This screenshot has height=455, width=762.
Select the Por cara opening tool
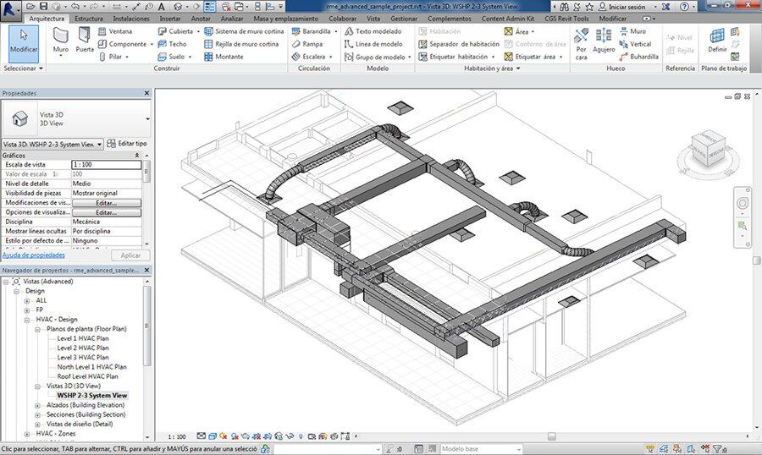[x=581, y=41]
